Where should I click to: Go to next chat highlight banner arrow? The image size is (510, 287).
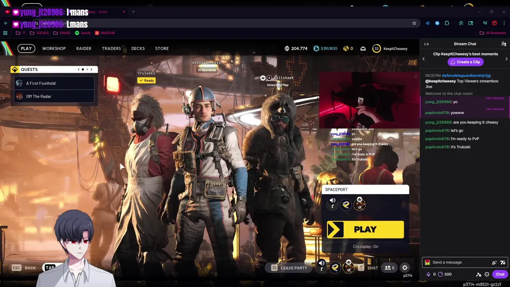pos(506,59)
